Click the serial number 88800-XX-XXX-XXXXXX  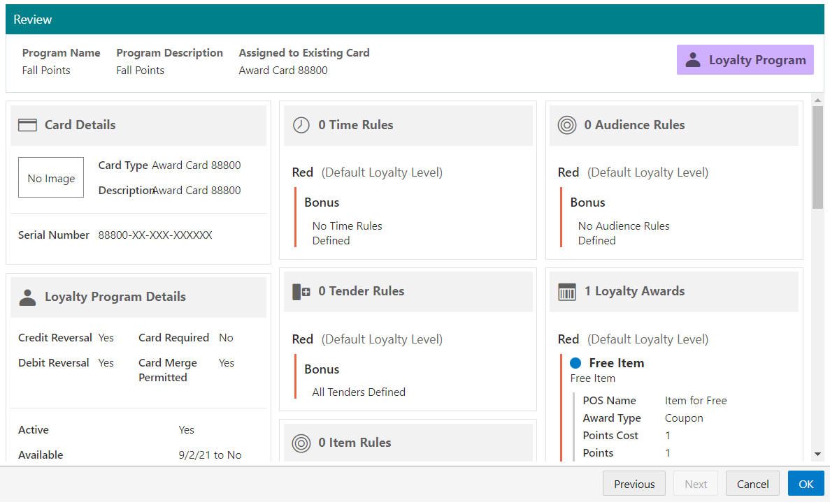coord(155,235)
